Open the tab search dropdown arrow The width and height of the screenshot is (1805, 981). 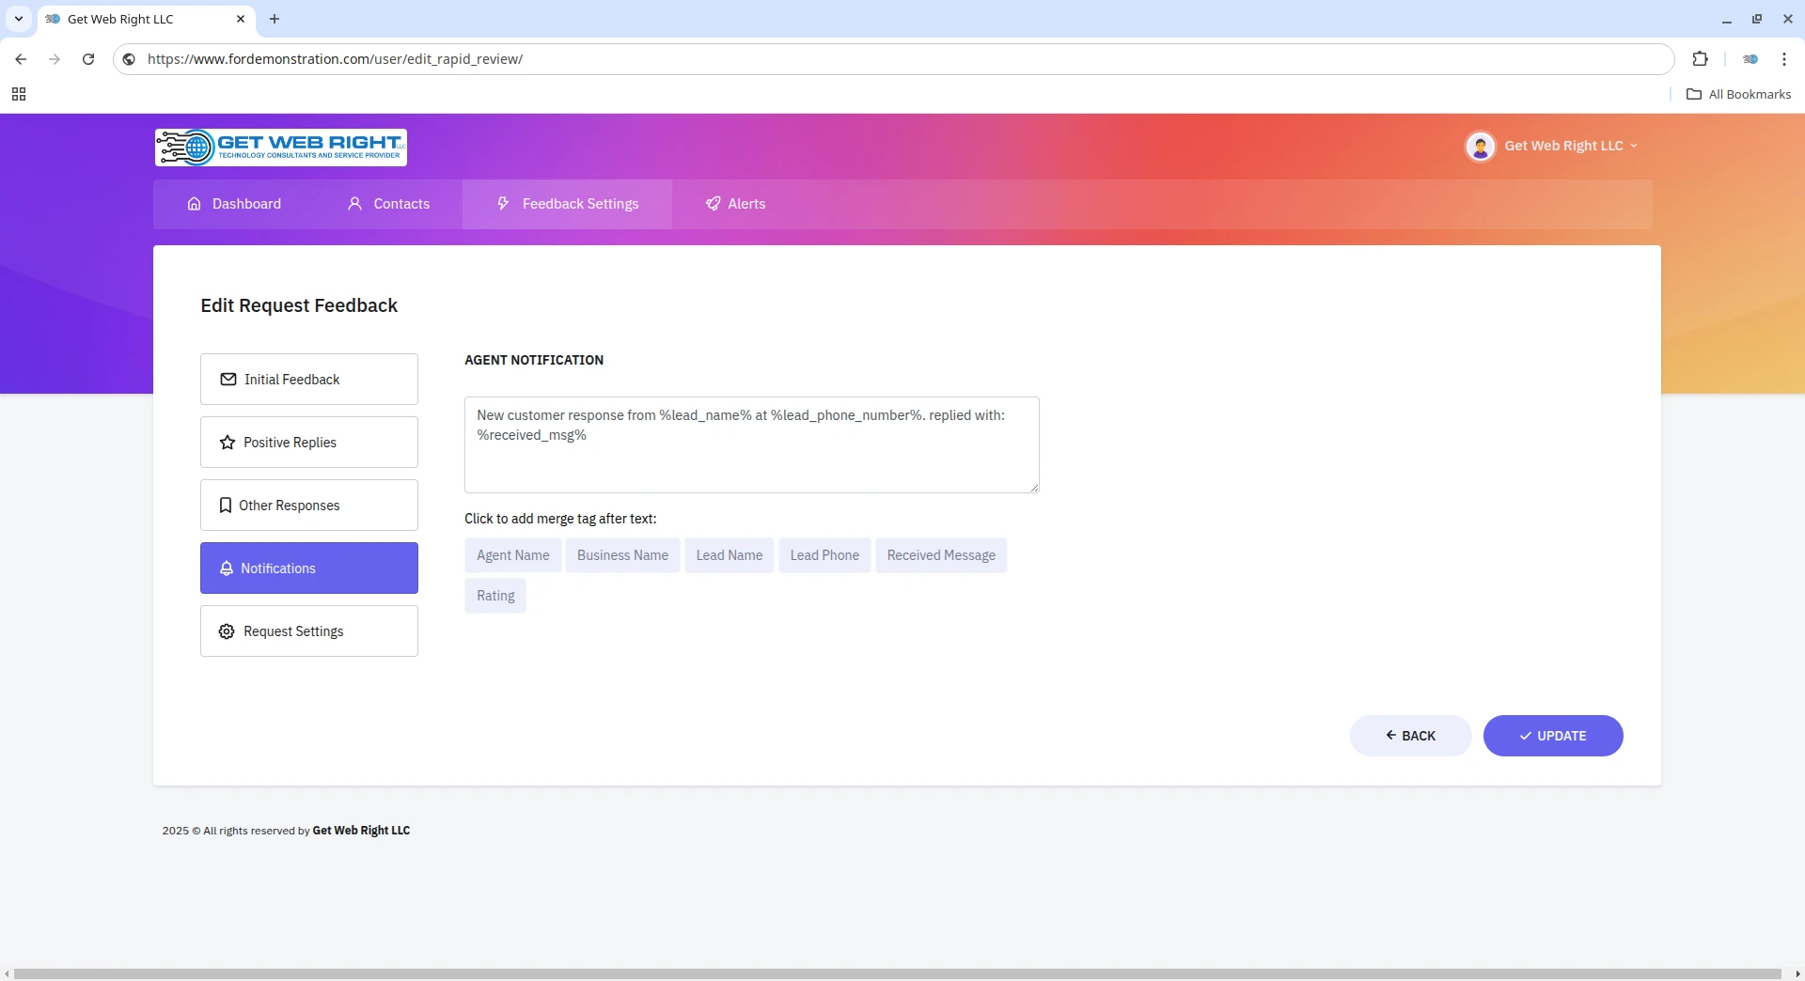[x=18, y=19]
